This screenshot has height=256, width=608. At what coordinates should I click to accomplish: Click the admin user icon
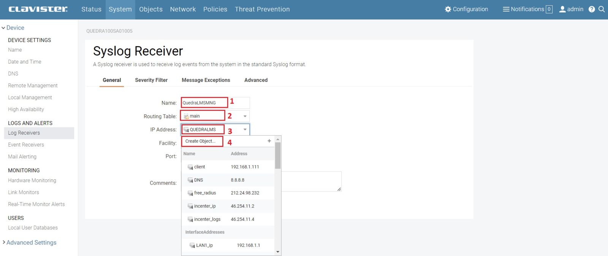[562, 9]
